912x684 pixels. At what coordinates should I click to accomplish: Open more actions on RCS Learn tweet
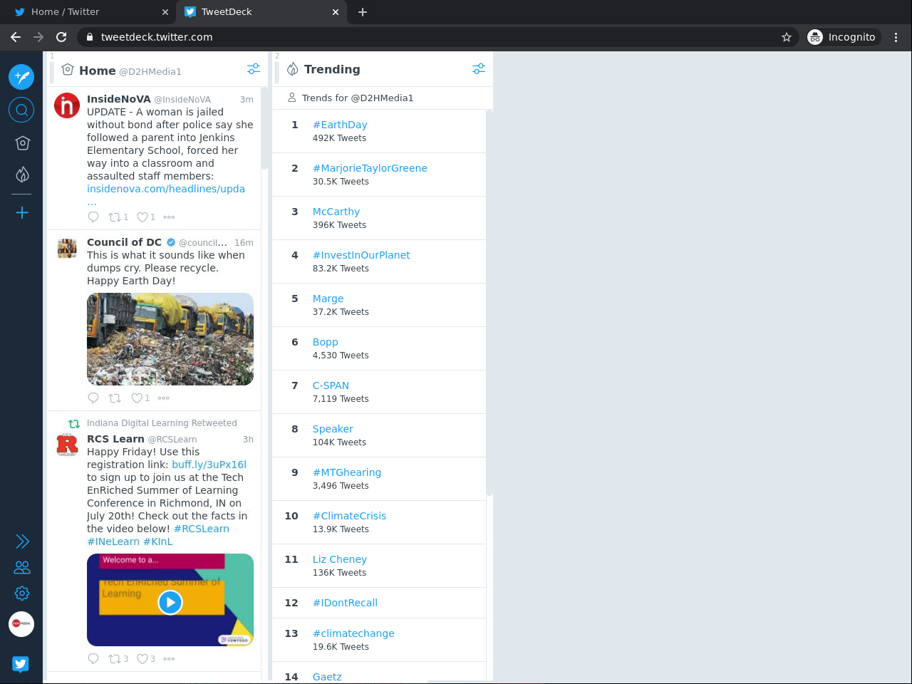click(x=169, y=659)
